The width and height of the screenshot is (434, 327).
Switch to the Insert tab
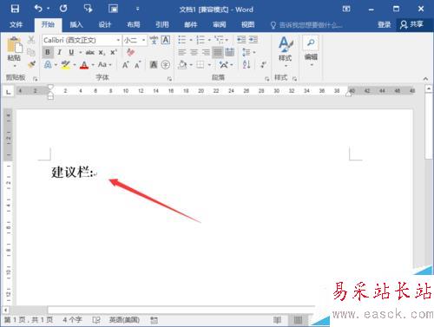point(76,24)
